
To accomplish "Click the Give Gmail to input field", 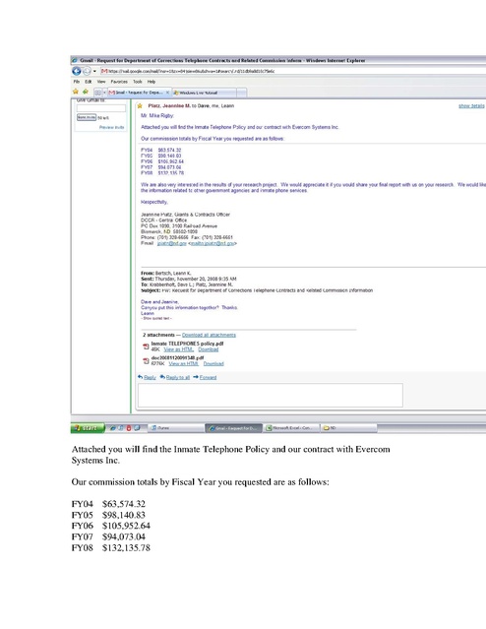I will point(101,108).
